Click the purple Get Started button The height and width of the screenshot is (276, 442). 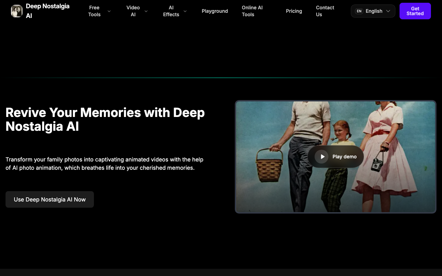tap(415, 11)
